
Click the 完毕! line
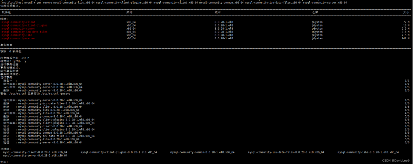[4, 162]
